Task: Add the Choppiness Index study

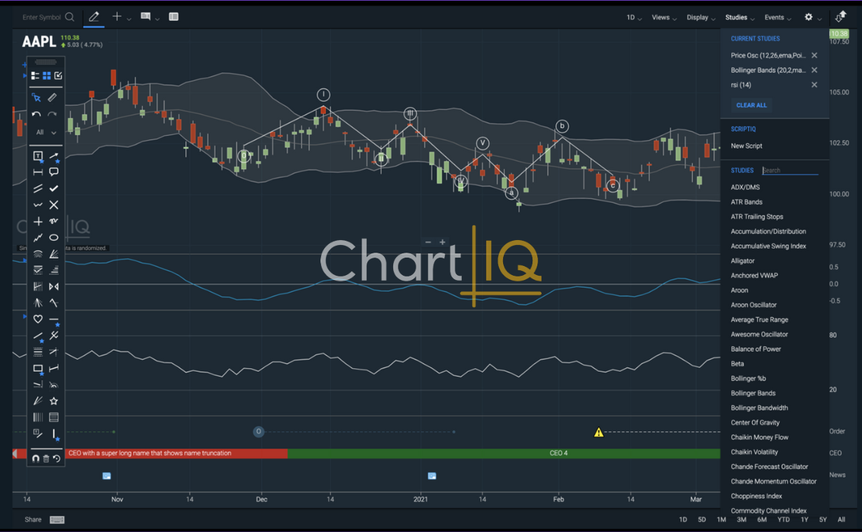Action: 756,496
